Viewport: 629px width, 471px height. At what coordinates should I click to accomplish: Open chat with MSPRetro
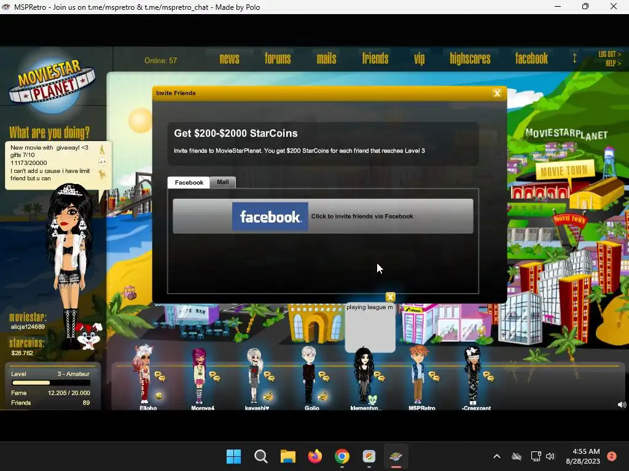[434, 377]
